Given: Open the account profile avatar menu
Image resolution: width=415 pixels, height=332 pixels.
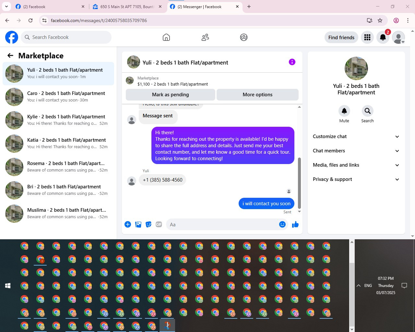Looking at the screenshot, I should [x=398, y=37].
